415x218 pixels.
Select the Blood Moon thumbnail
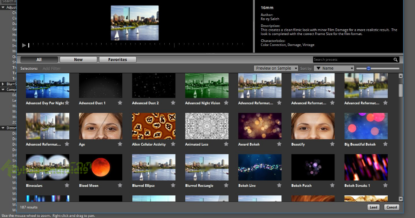click(100, 167)
